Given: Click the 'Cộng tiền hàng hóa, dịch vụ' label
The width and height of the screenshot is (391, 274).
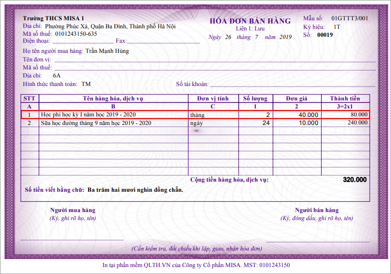Looking at the screenshot, I should 229,180.
